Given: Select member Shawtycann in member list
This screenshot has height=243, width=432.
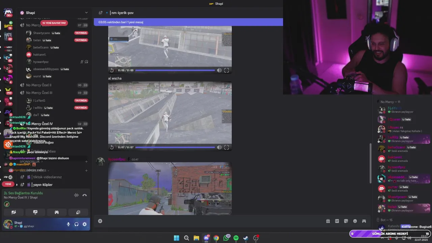Looking at the screenshot, I should point(404,198).
